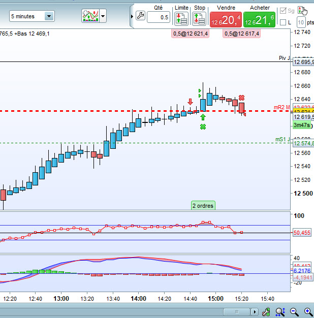Image resolution: width=314 pixels, height=318 pixels.
Task: Open trading settings wrench icon
Action: click(x=140, y=16)
